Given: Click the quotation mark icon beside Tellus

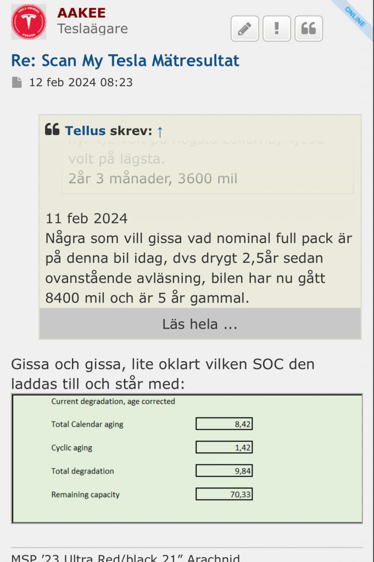Looking at the screenshot, I should (x=52, y=130).
